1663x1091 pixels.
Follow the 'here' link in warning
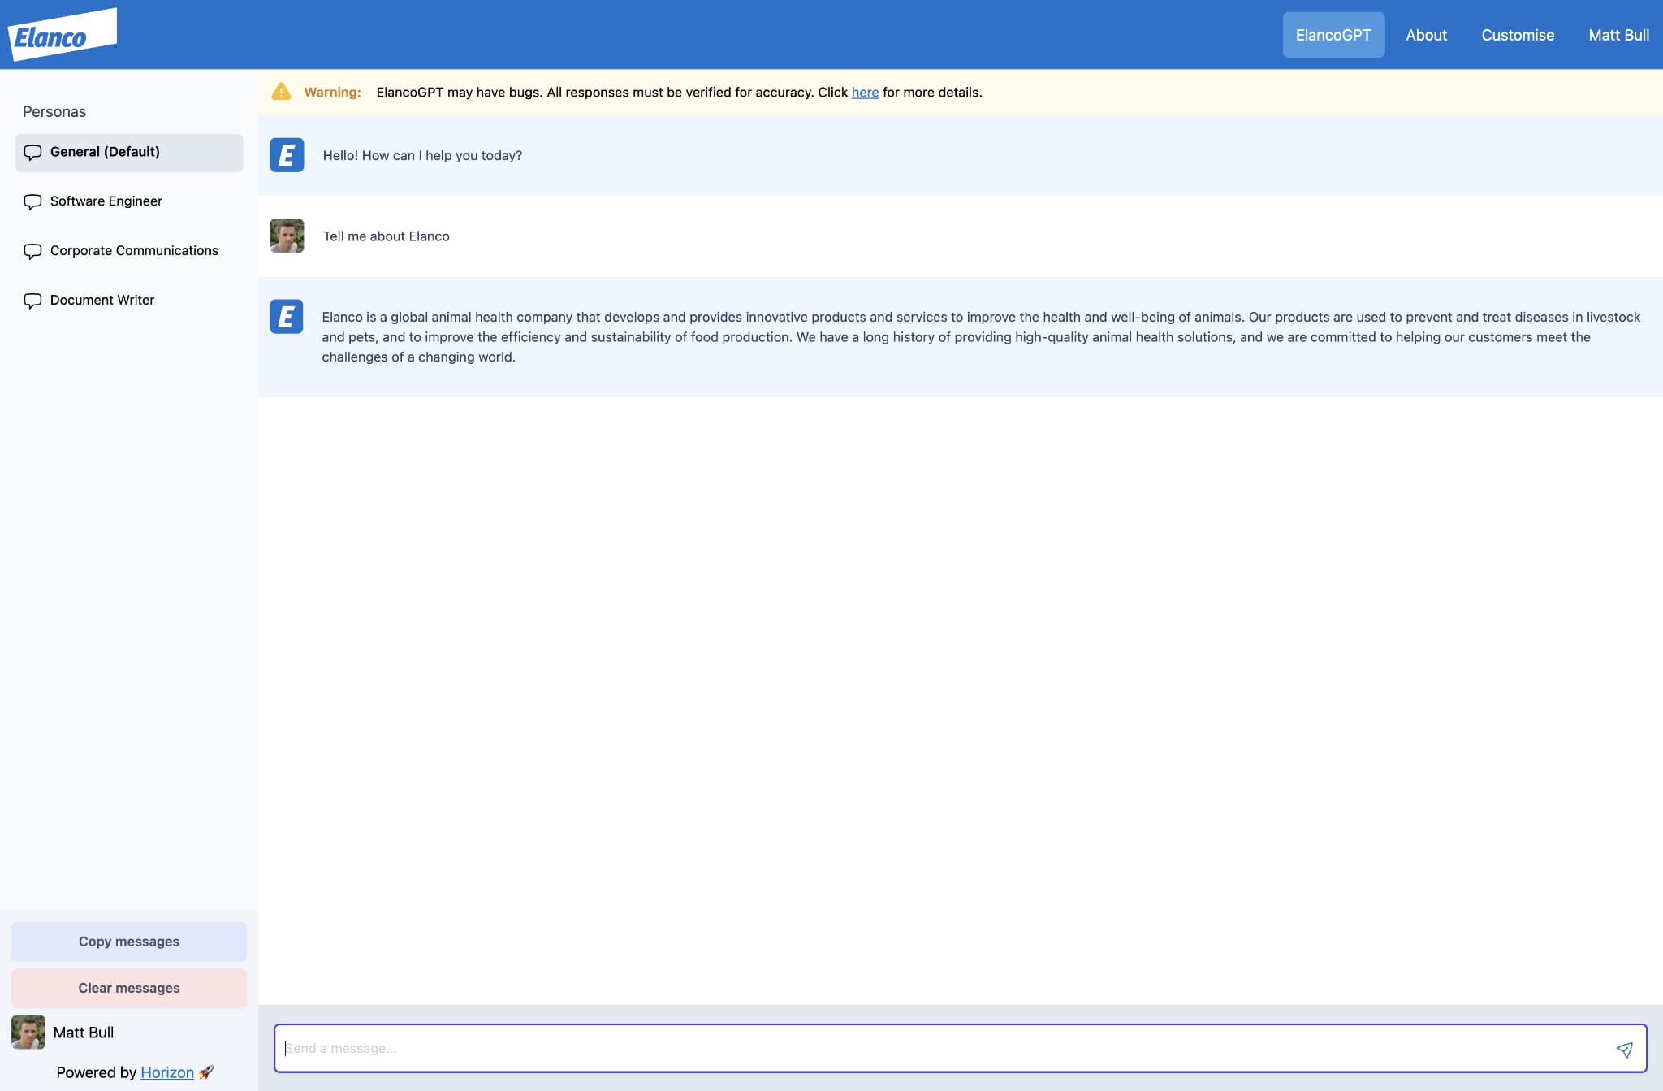tap(865, 93)
